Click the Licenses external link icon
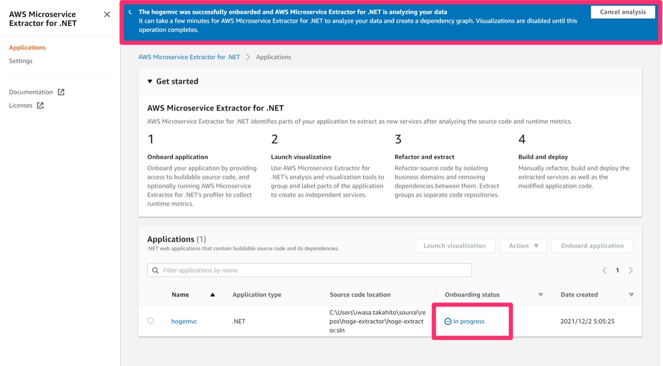The height and width of the screenshot is (366, 663). point(40,106)
